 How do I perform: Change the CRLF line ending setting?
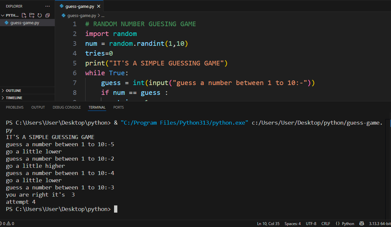click(x=325, y=224)
